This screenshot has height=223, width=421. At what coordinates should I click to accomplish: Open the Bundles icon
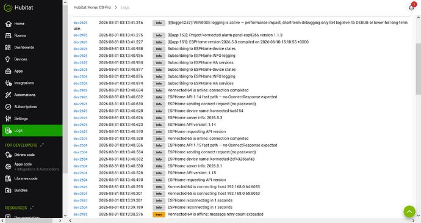tap(9, 191)
